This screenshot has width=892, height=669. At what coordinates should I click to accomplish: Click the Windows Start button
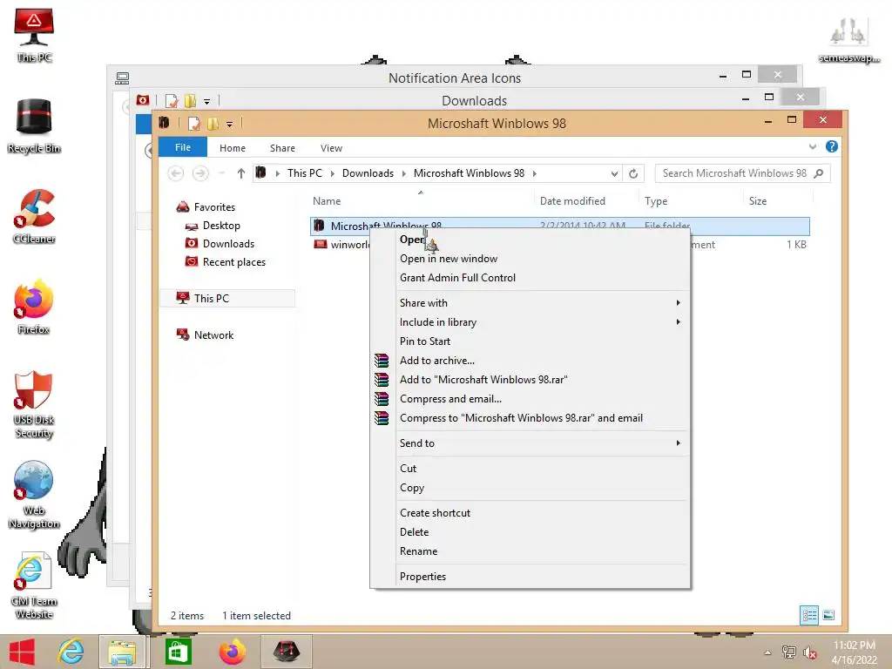[x=22, y=652]
